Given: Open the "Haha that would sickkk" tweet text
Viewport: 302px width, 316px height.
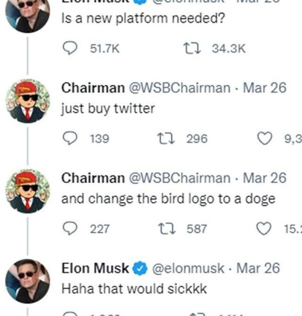Looking at the screenshot, I should (134, 288).
